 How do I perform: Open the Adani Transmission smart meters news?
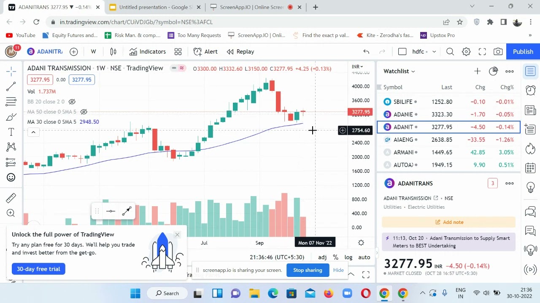coord(449,242)
